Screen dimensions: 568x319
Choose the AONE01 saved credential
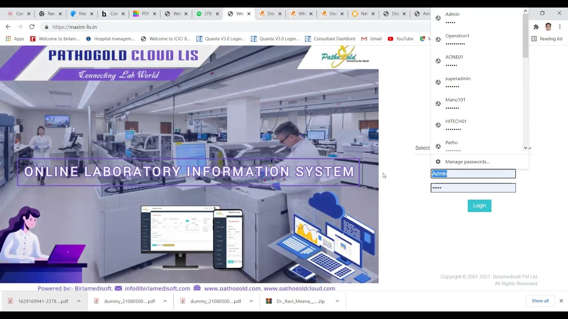(477, 61)
